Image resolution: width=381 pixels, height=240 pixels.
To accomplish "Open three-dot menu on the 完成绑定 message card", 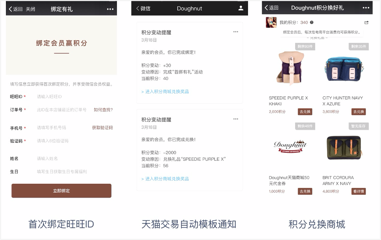I will 236,32.
